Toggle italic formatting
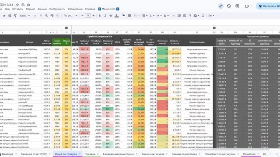 tap(105, 16)
